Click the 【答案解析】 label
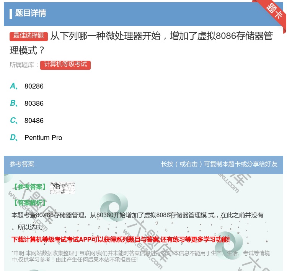287x271 pixels. click(x=30, y=203)
